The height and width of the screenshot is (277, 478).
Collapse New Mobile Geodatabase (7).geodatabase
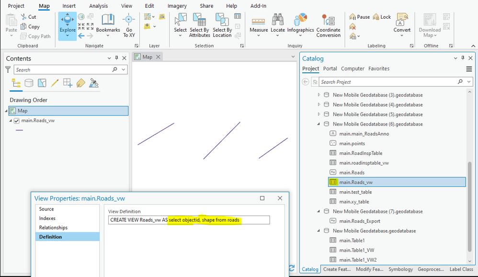319,211
